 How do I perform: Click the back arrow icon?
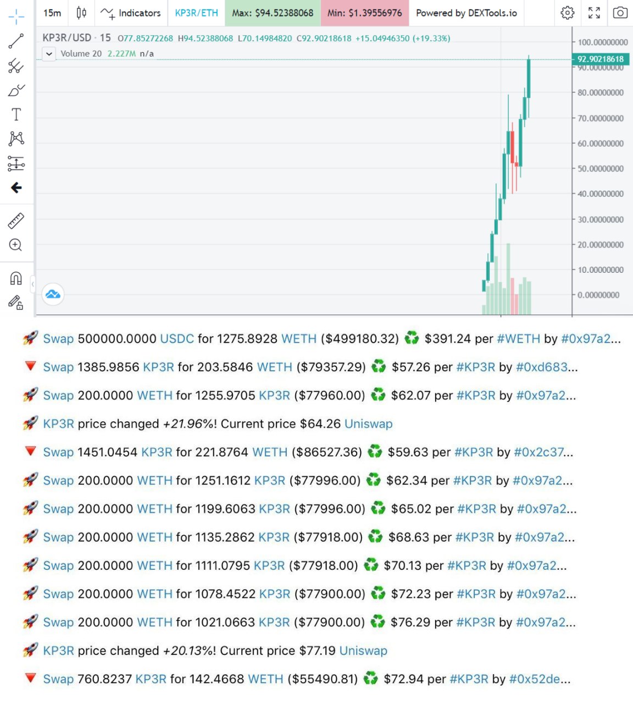tap(16, 188)
